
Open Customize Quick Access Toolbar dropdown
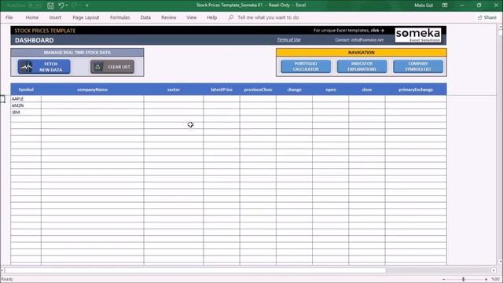(x=87, y=6)
